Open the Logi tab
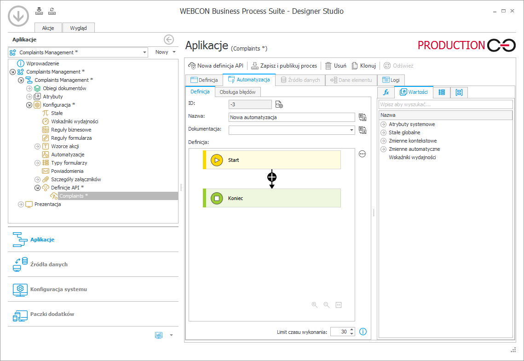The height and width of the screenshot is (361, 524). click(391, 80)
